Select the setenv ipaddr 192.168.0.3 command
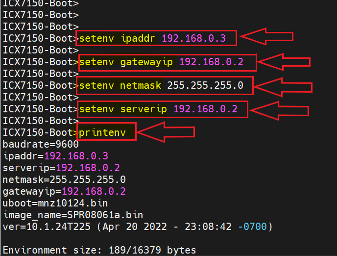The height and width of the screenshot is (256, 337). (x=157, y=38)
